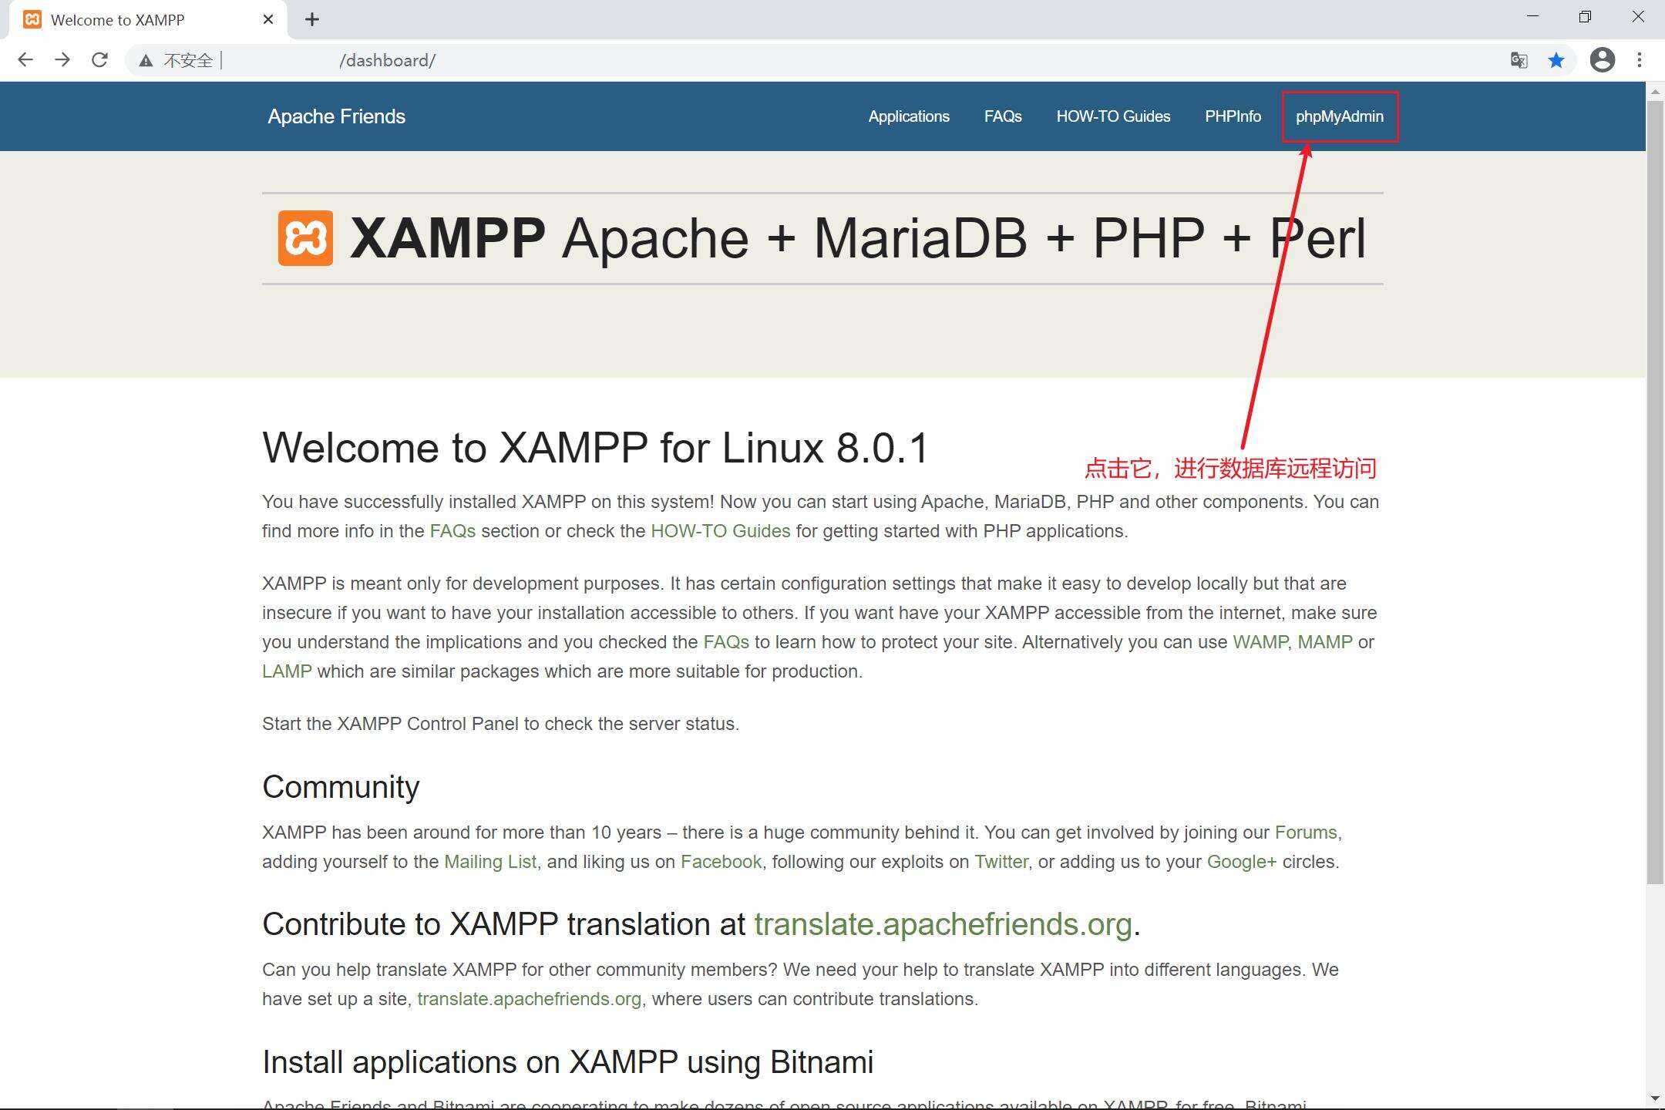Open Chrome three-dot menu

coord(1640,60)
